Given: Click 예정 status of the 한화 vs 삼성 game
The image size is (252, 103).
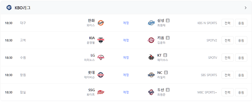Looking at the screenshot, I should (x=126, y=23).
